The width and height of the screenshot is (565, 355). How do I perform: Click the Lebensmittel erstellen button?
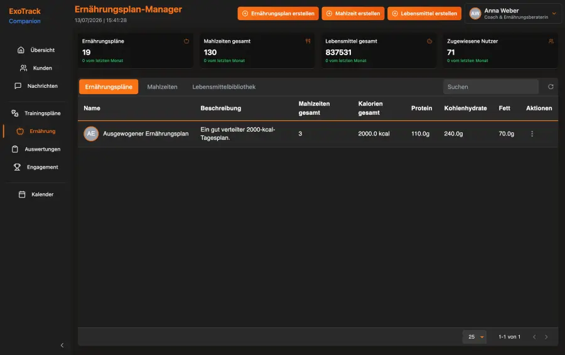click(424, 14)
